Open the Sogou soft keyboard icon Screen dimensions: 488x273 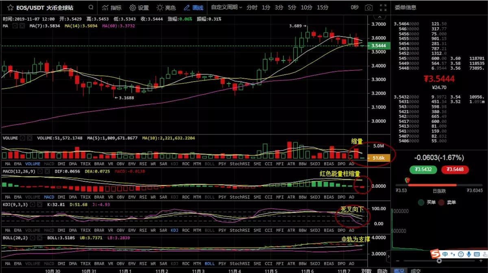pos(477,254)
